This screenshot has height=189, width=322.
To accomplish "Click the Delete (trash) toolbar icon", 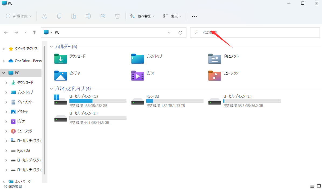I will pyautogui.click(x=117, y=16).
